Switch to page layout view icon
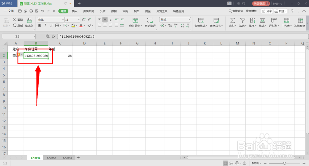 tap(231, 163)
